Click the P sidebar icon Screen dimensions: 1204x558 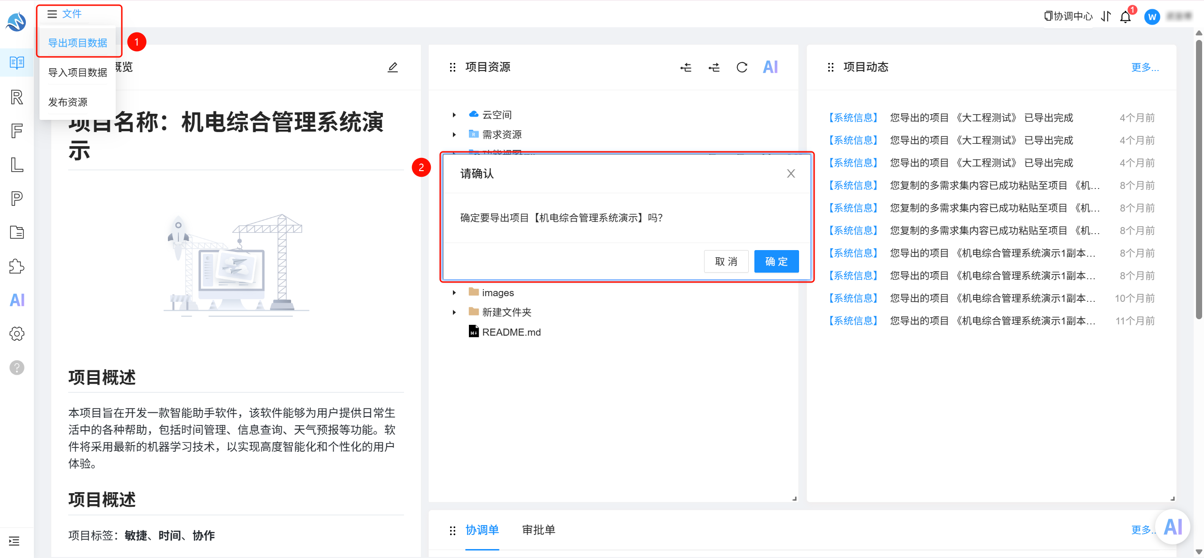click(17, 198)
